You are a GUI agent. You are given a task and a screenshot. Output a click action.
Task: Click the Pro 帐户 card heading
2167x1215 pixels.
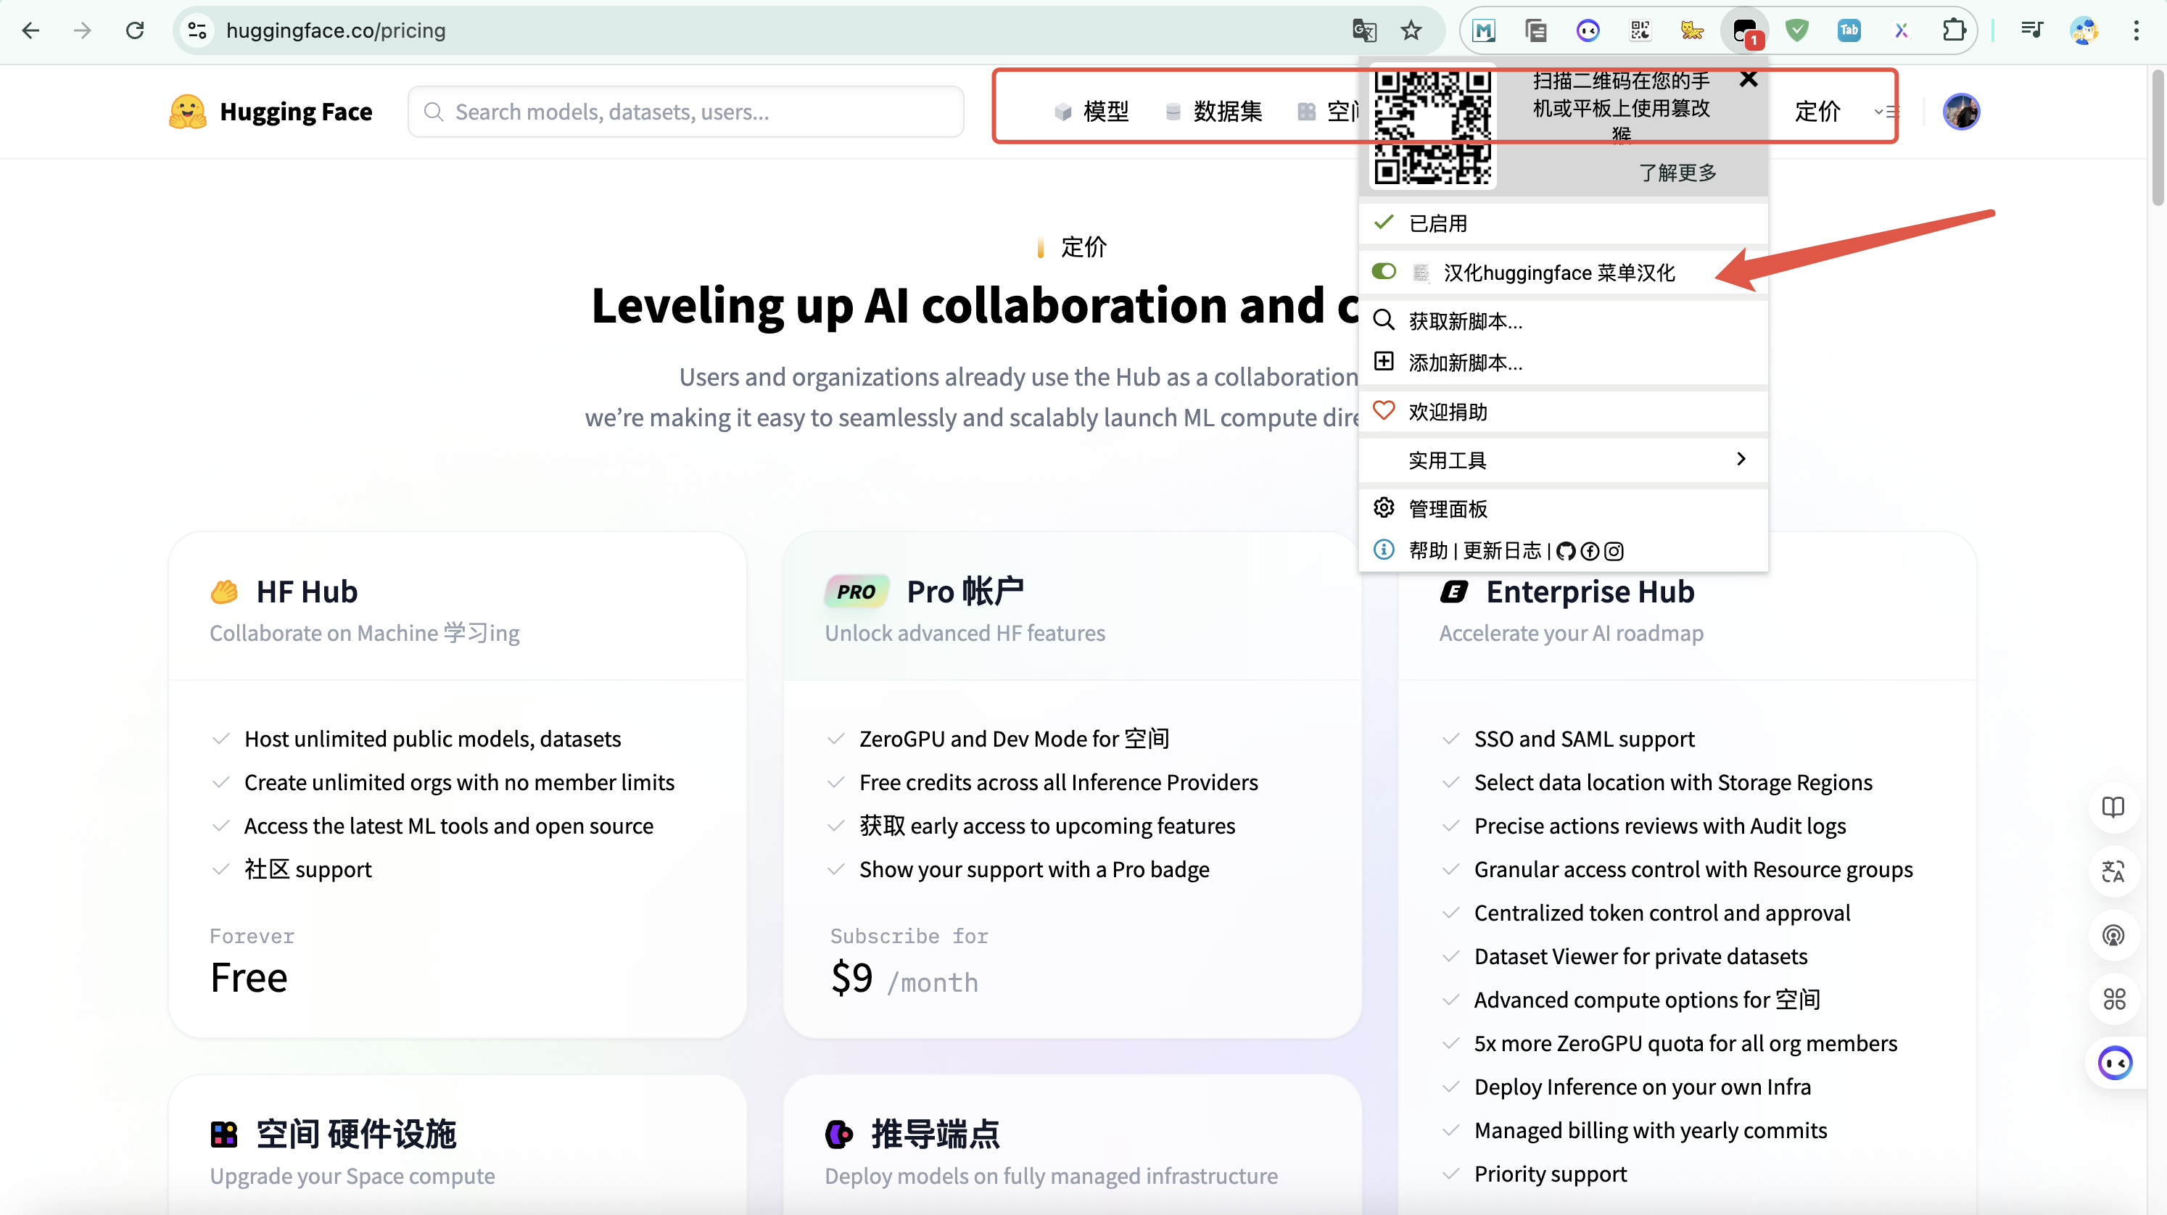click(965, 592)
